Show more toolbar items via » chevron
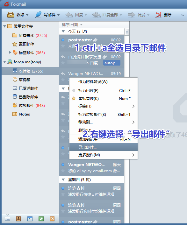Image resolution: width=187 pixels, height=225 pixels. pyautogui.click(x=183, y=15)
